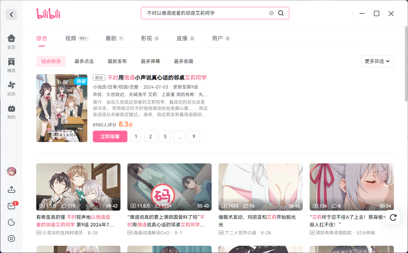Switch to the 番剧 tab
The width and height of the screenshot is (408, 253).
115,39
